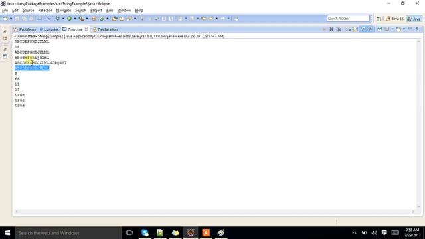Switch to the Declaration tab
The height and width of the screenshot is (239, 425).
[x=105, y=29]
